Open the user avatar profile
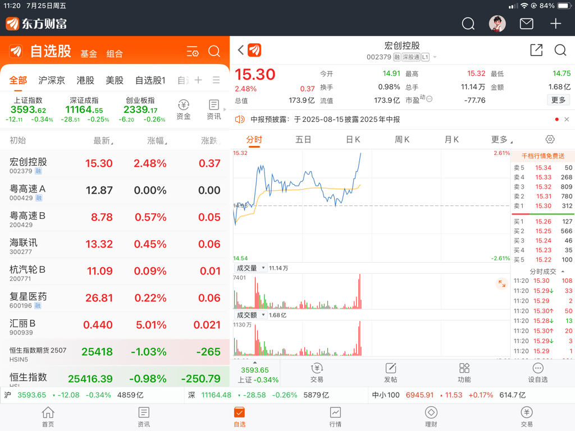Viewport: 575px width, 431px height. (x=498, y=24)
